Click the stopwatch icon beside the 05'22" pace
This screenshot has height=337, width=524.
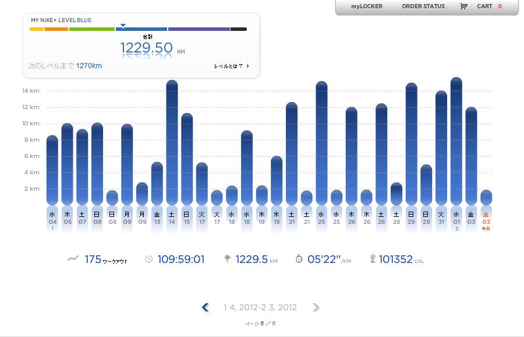point(299,259)
